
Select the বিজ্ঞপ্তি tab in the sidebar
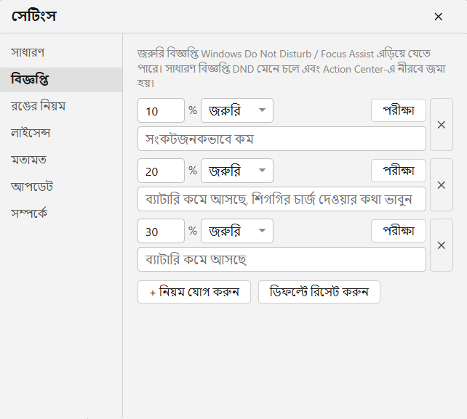pos(61,79)
